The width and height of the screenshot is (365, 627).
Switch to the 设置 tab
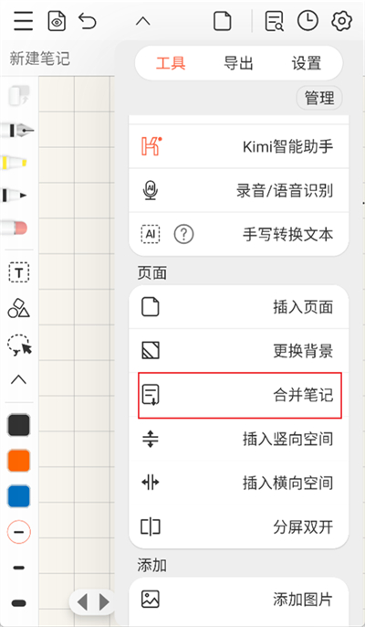(x=307, y=64)
